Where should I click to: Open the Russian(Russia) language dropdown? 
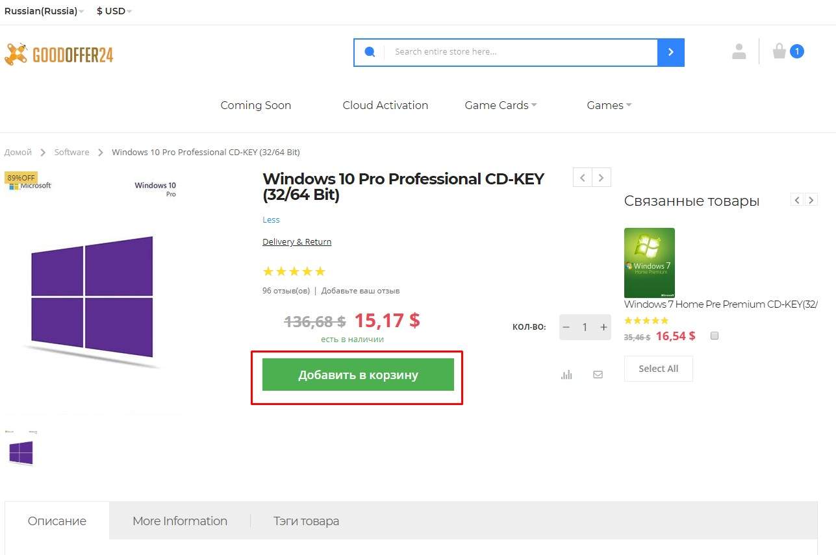pos(44,11)
